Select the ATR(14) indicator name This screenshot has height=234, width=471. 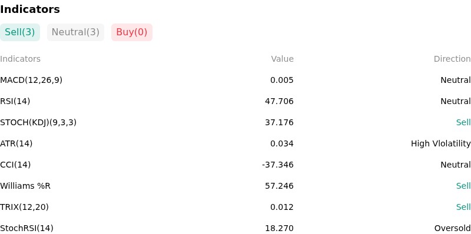[16, 143]
